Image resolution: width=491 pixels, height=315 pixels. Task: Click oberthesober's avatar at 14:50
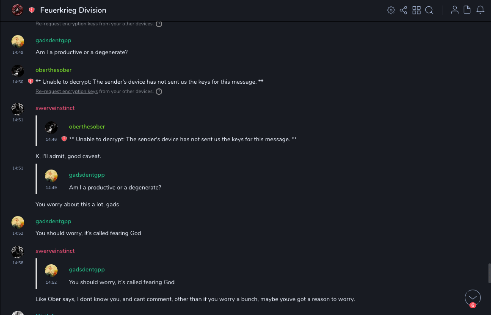coord(18,71)
